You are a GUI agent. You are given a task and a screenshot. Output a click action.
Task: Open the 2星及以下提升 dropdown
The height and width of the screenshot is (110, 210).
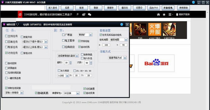35,42
